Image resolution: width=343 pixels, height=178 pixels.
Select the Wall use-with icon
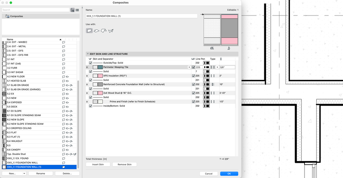click(89, 31)
